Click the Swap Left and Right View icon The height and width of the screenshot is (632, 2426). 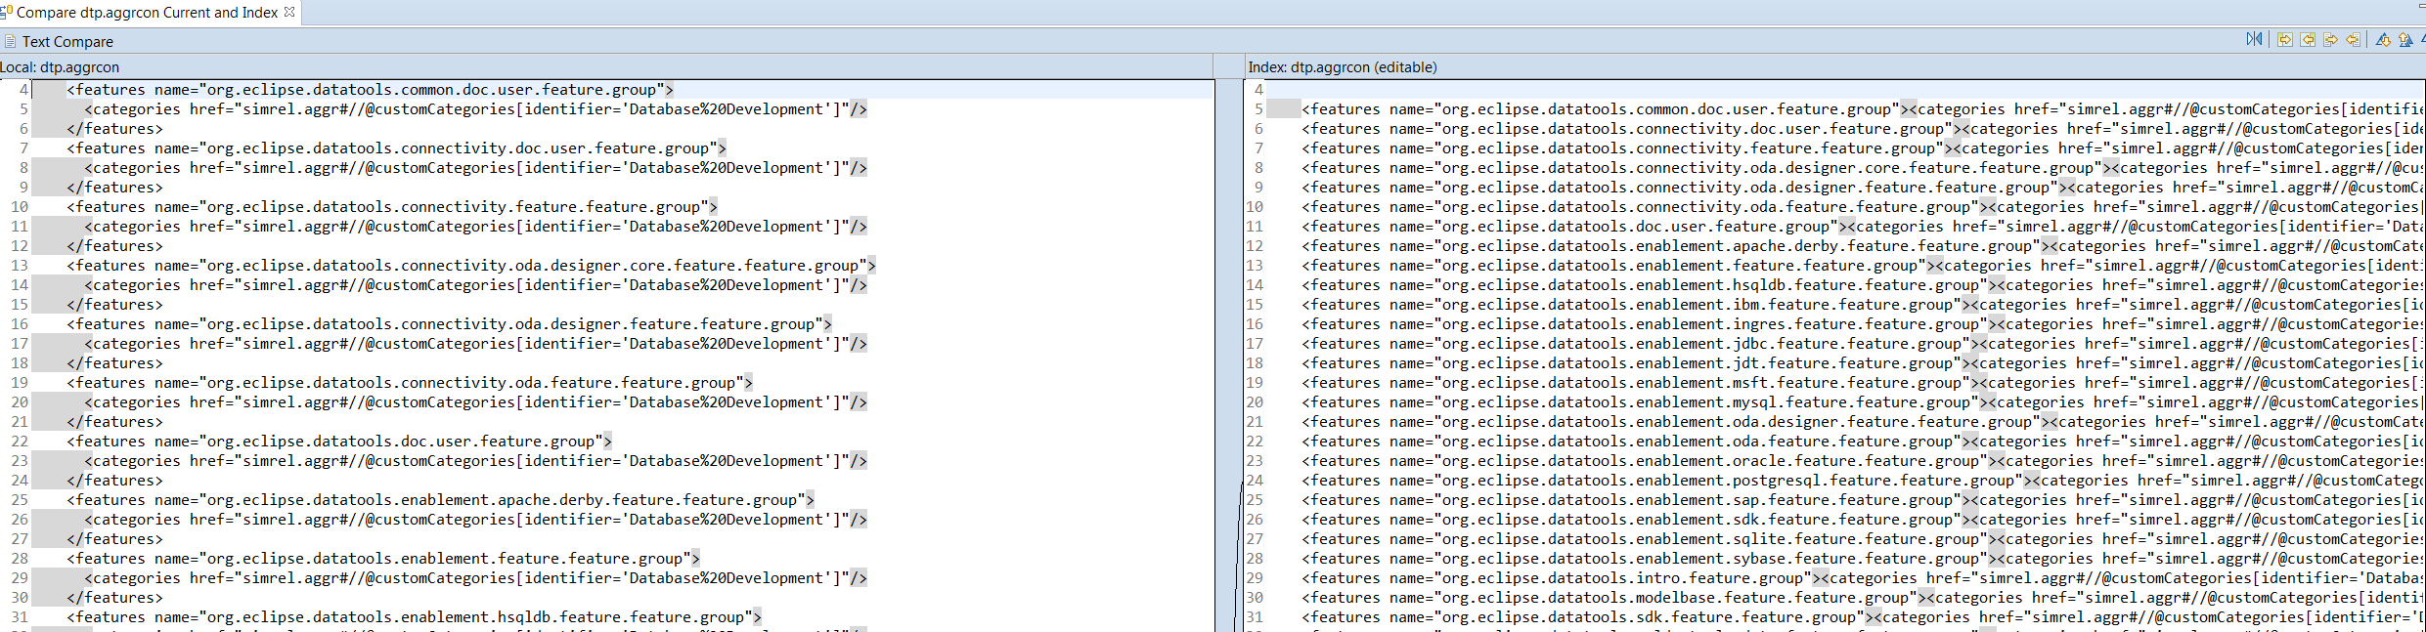(2254, 39)
